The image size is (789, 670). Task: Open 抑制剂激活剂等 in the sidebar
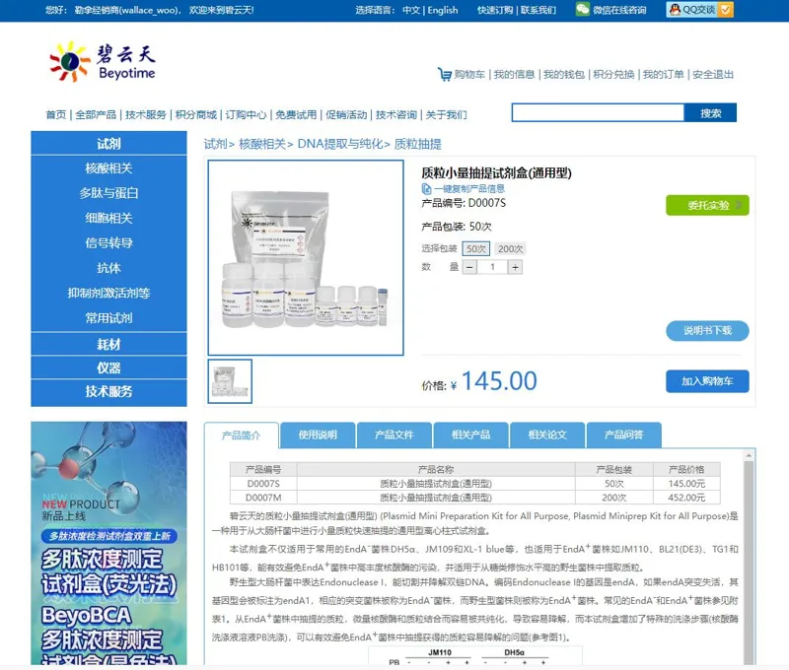108,293
